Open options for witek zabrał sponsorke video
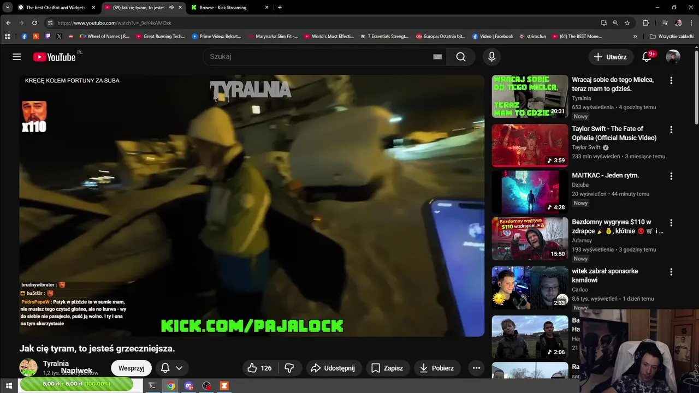699x393 pixels. (x=671, y=272)
